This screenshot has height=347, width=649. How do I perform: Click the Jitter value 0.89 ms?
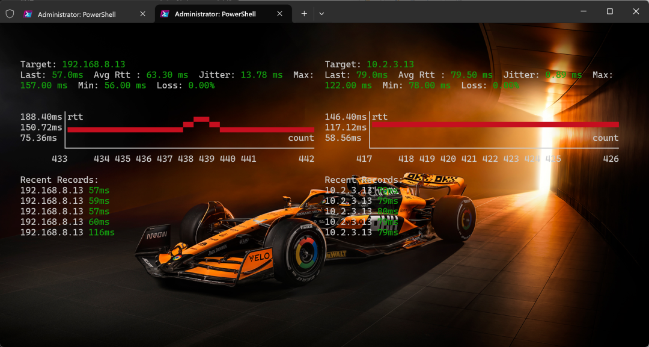click(564, 75)
